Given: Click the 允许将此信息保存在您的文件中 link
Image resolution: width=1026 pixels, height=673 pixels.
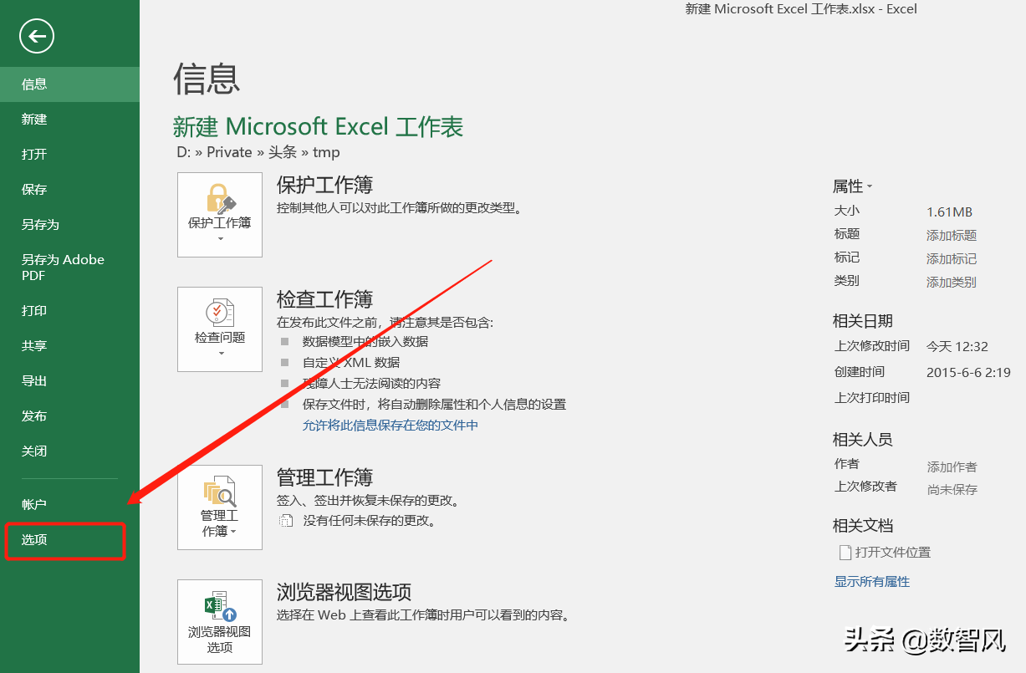Looking at the screenshot, I should [390, 426].
